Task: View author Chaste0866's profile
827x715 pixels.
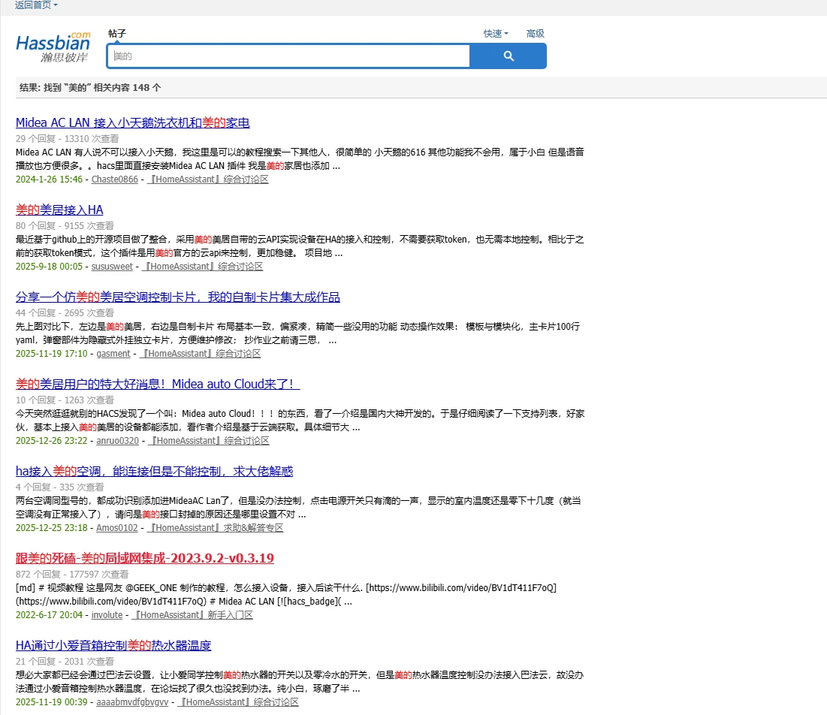Action: [114, 180]
